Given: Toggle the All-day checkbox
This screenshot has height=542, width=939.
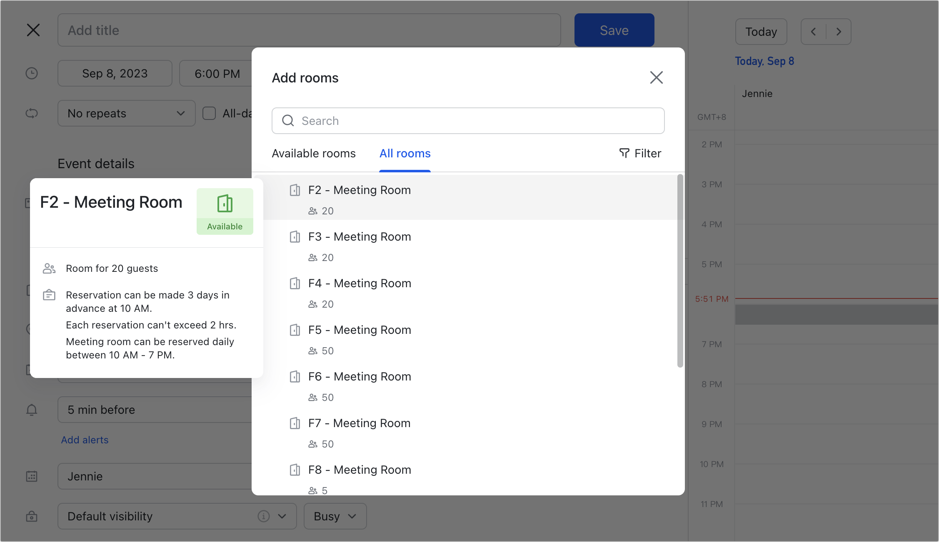Looking at the screenshot, I should (x=209, y=113).
